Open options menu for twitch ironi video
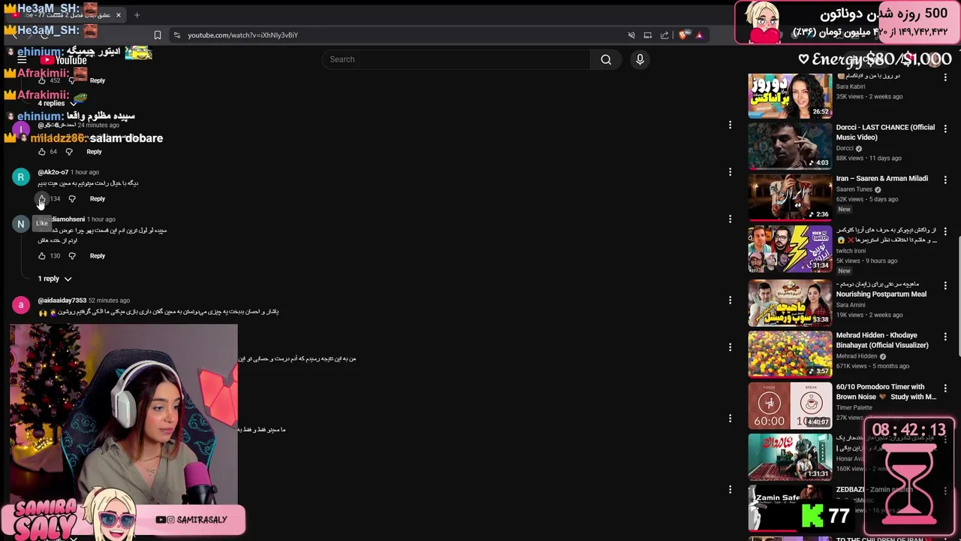The height and width of the screenshot is (541, 961). [x=945, y=233]
